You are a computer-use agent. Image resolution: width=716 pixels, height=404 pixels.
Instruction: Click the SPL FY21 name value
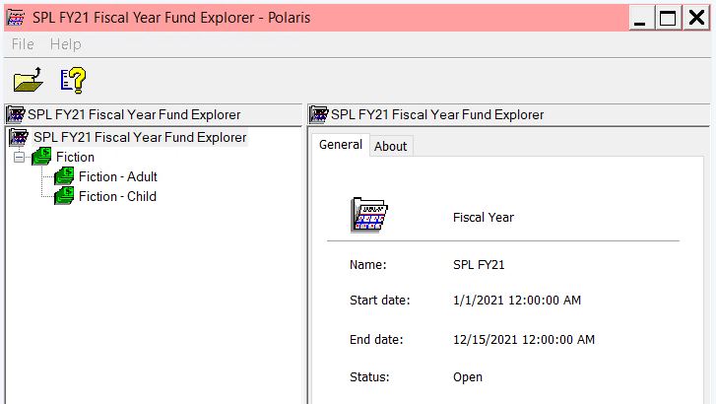(479, 265)
